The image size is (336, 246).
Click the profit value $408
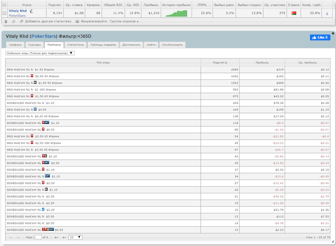280,83
